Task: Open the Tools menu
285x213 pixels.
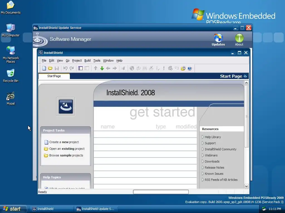Action: (x=97, y=60)
